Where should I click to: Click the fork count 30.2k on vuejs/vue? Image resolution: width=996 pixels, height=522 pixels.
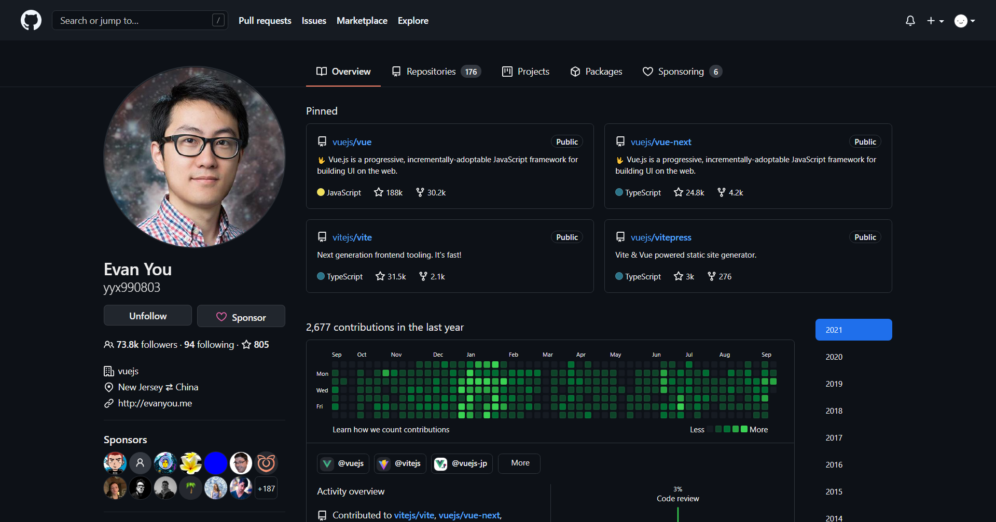tap(431, 192)
